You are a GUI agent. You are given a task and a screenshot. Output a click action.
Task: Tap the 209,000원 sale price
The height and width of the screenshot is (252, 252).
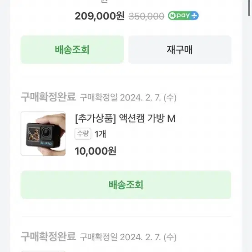tap(100, 16)
